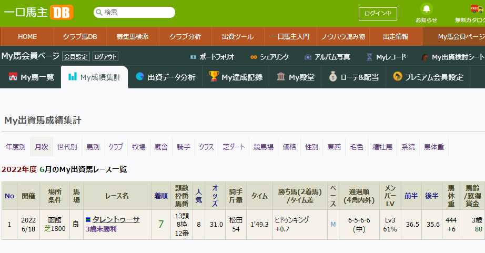Sort table by 後半 column header

click(431, 196)
